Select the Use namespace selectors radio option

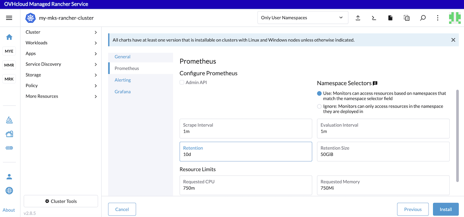pyautogui.click(x=319, y=93)
